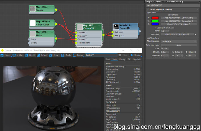This screenshot has width=201, height=131.
Task: Click the Corona smiley icon in the title bar
Action: click(2, 50)
